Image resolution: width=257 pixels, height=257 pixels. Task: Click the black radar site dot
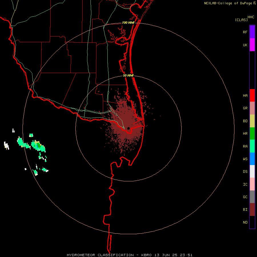[128, 128]
